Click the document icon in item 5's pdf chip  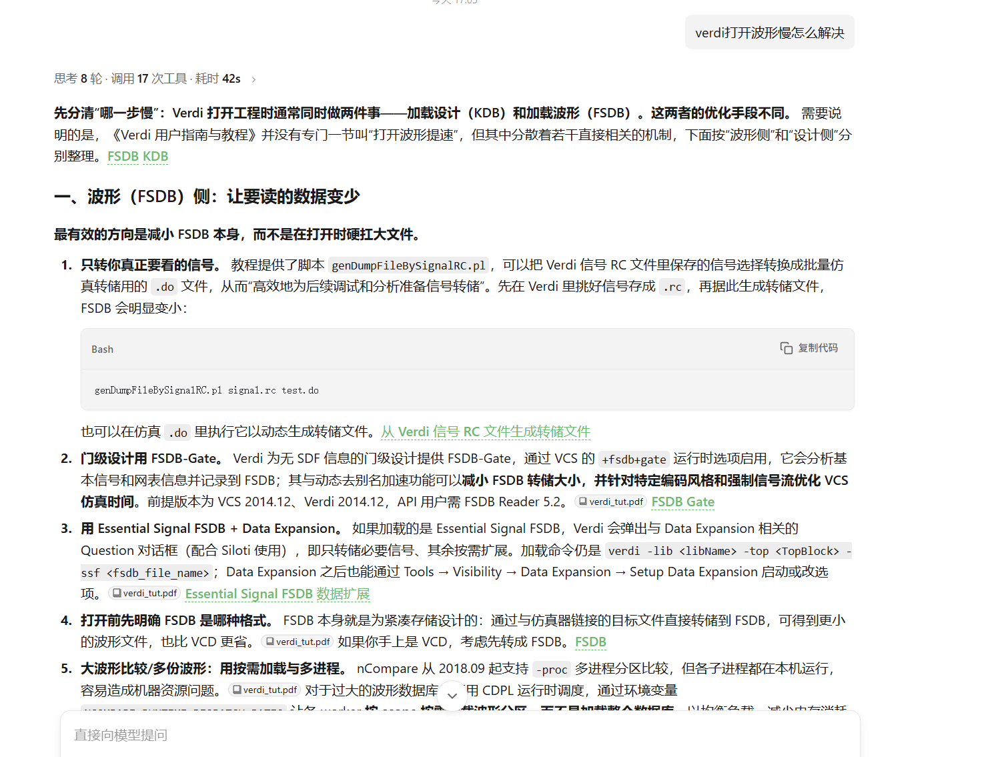point(237,690)
